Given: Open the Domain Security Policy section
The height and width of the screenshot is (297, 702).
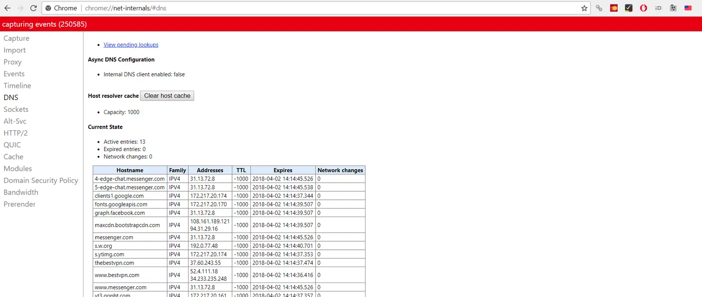Looking at the screenshot, I should click(x=41, y=181).
